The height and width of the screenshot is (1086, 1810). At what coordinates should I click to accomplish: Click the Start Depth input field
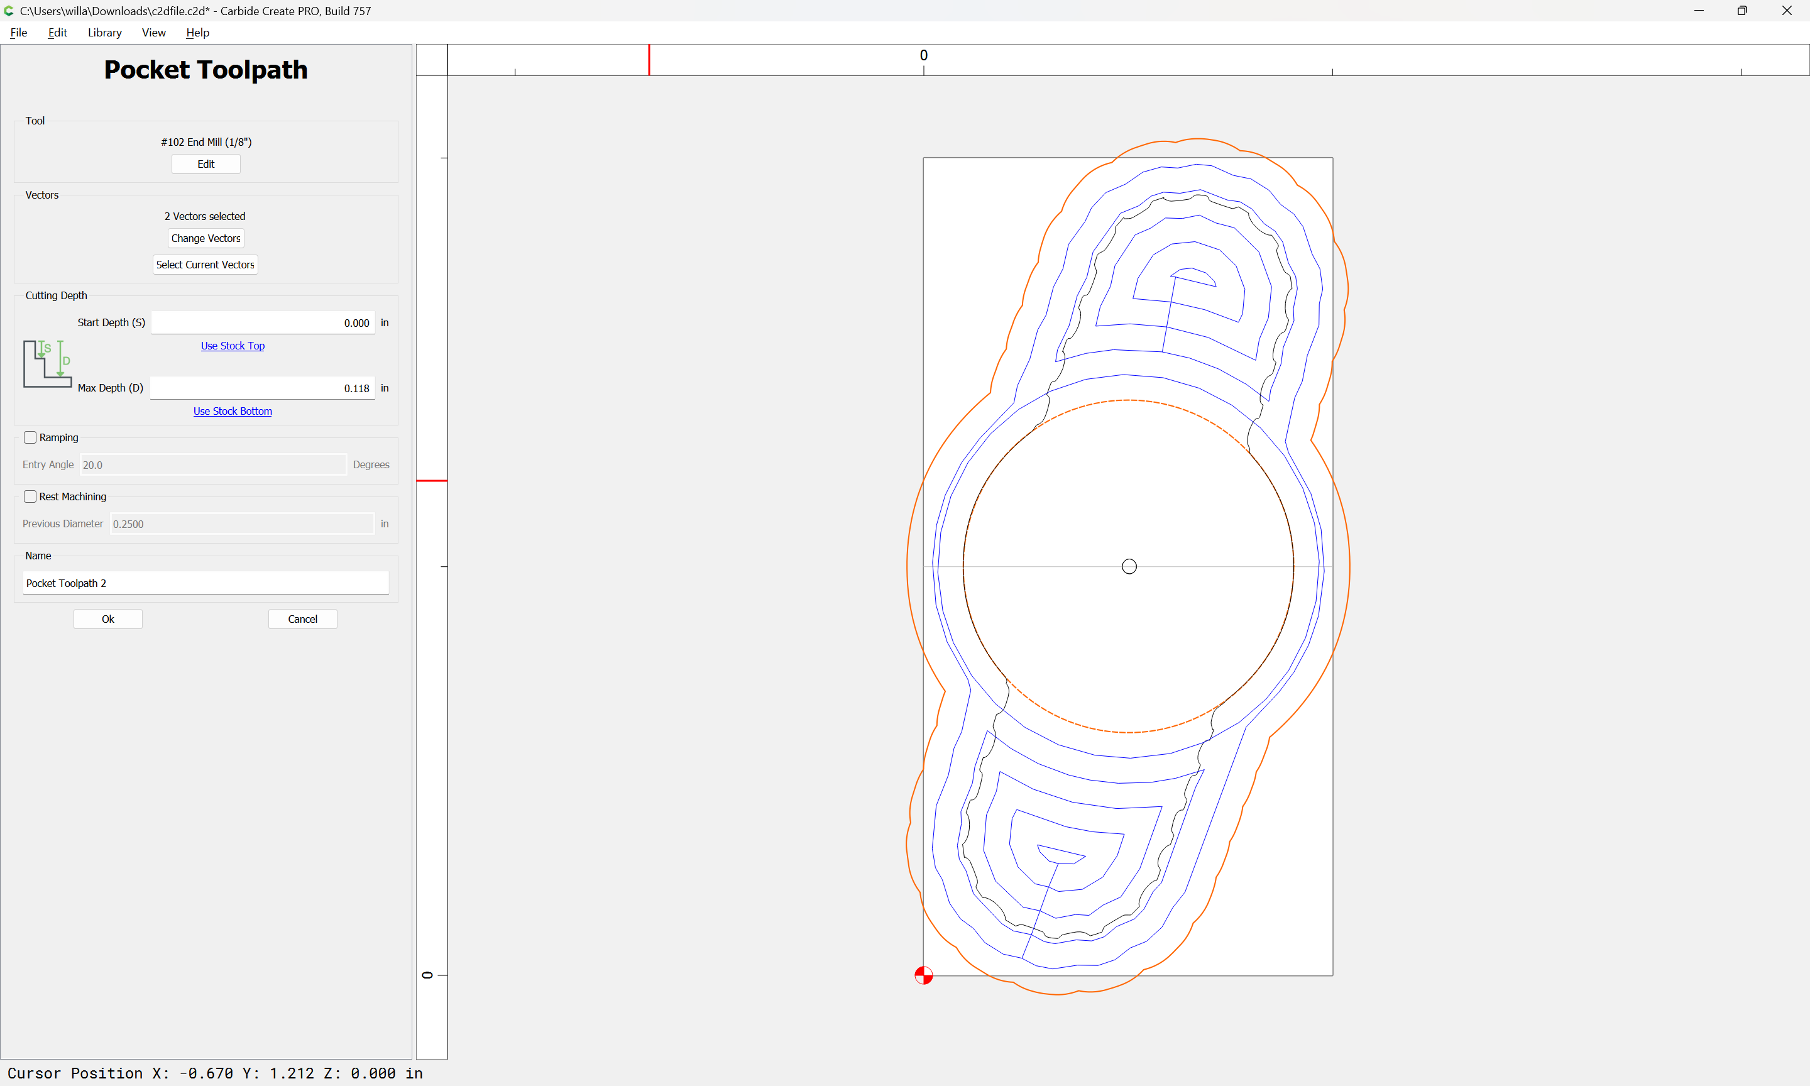click(x=263, y=323)
